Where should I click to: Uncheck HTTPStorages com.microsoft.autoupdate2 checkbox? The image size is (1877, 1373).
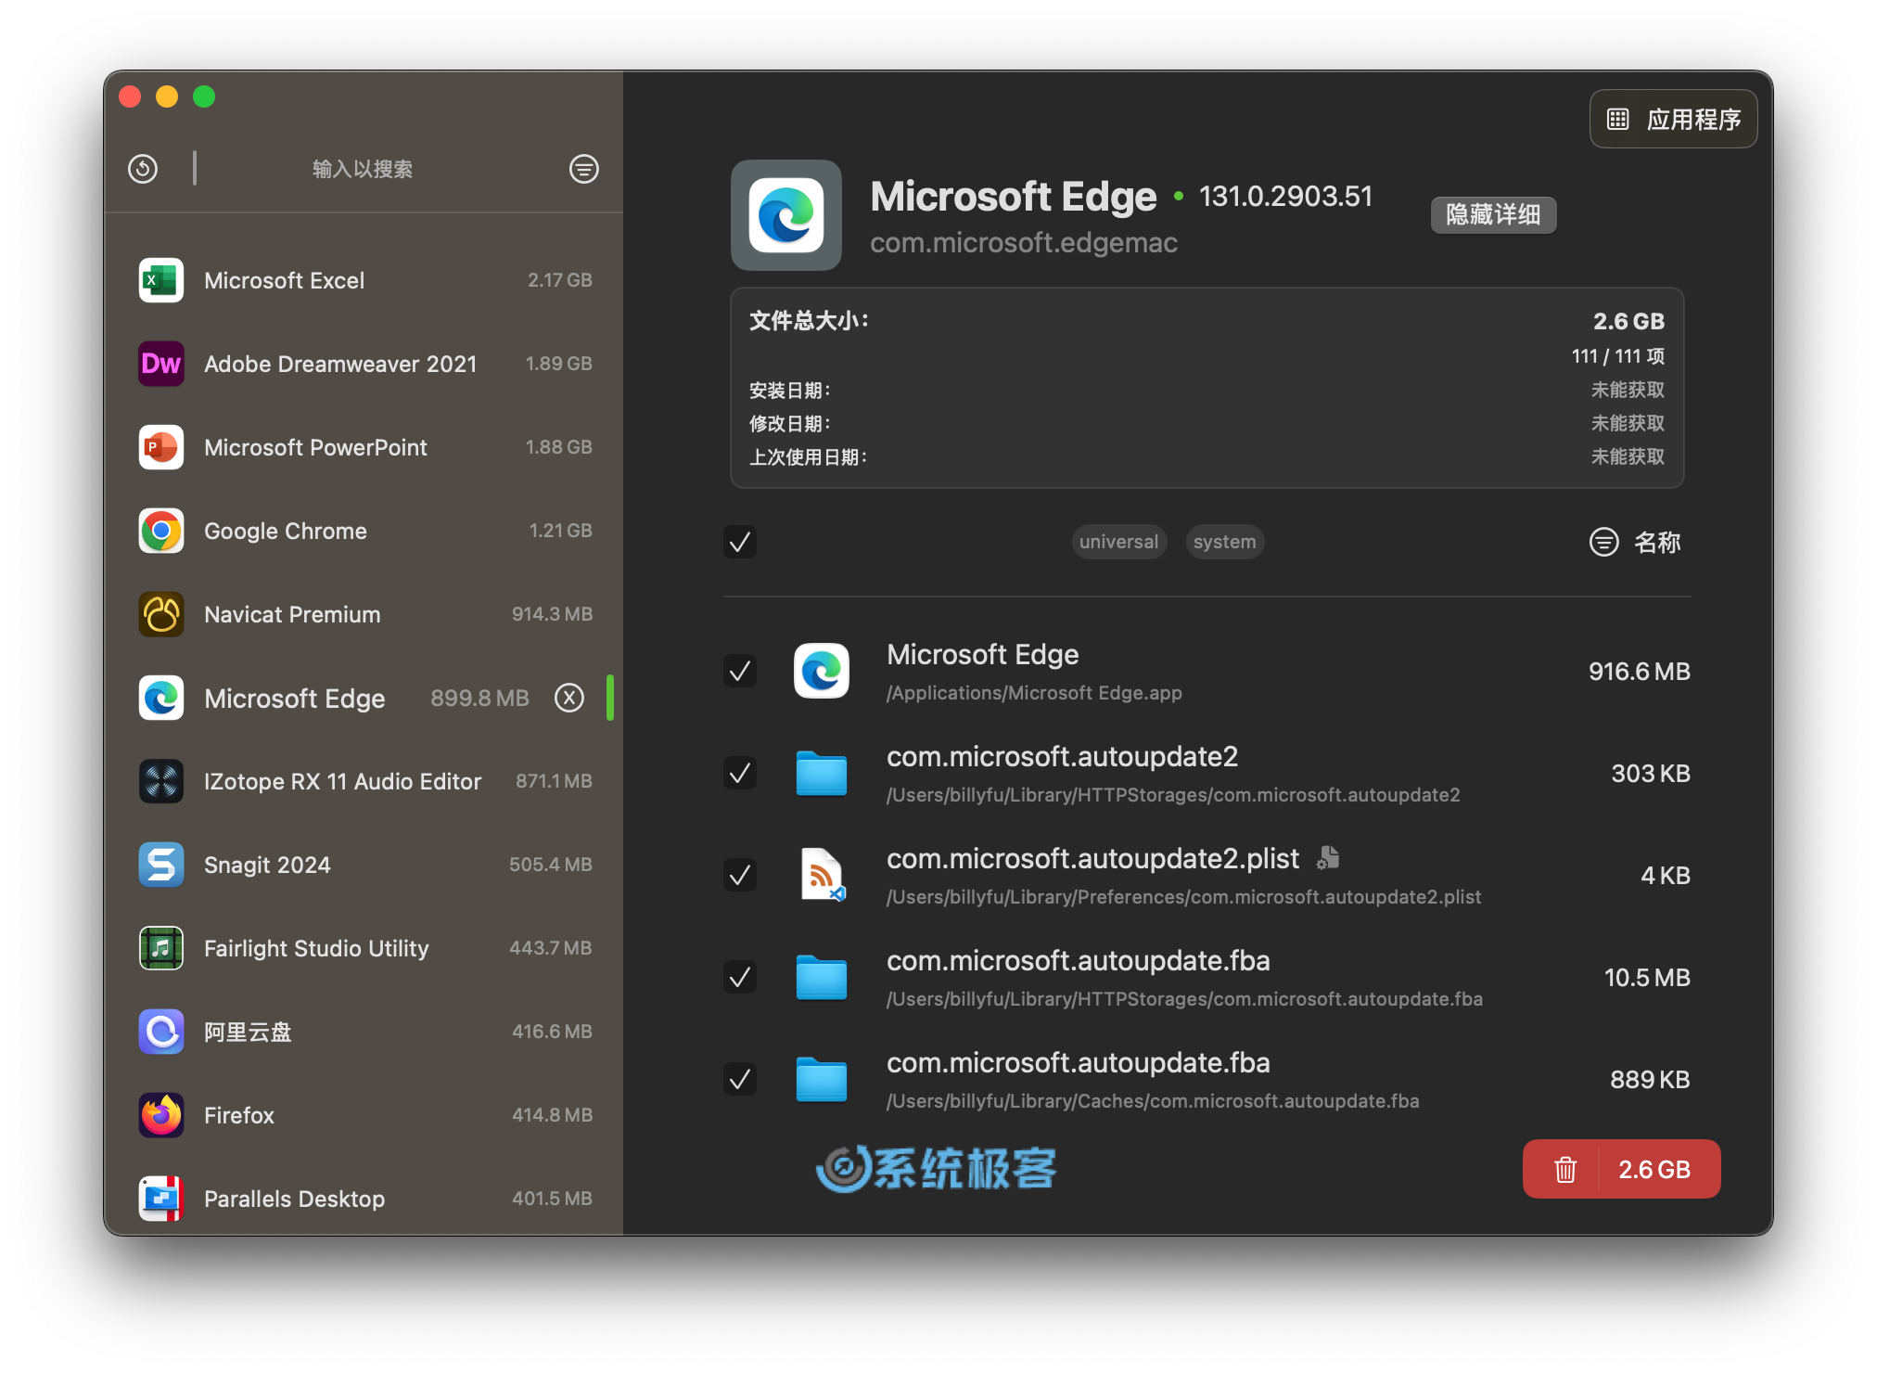(740, 773)
